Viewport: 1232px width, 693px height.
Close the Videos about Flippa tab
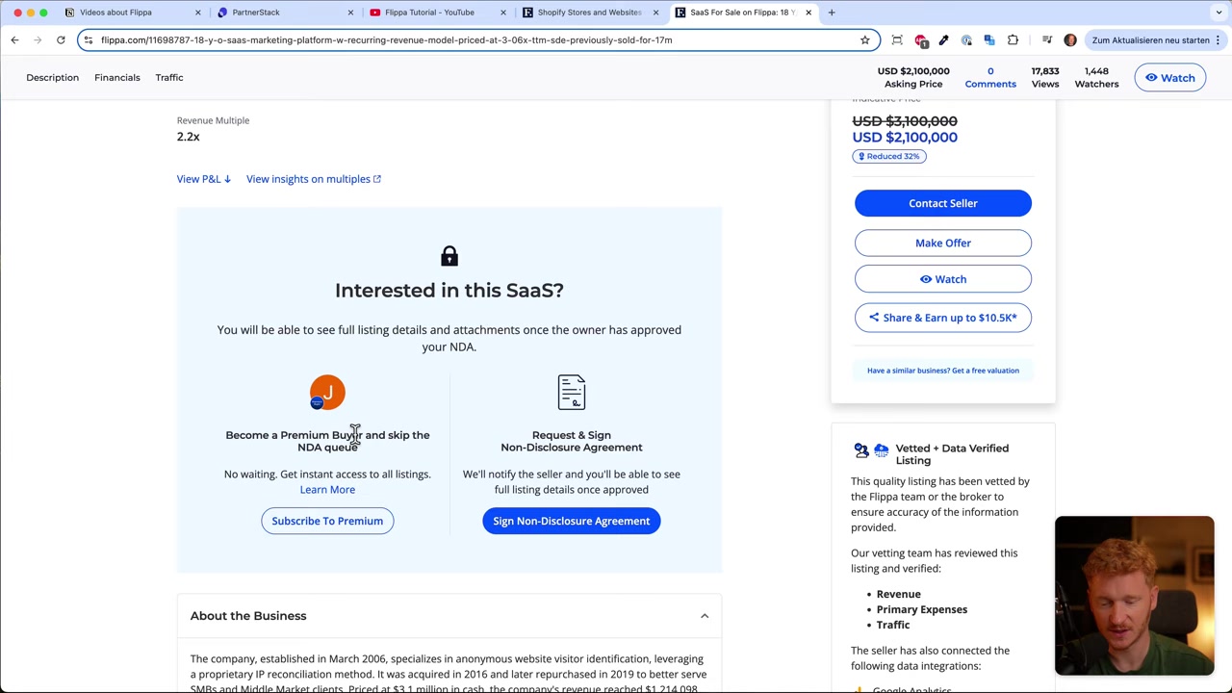tap(198, 13)
